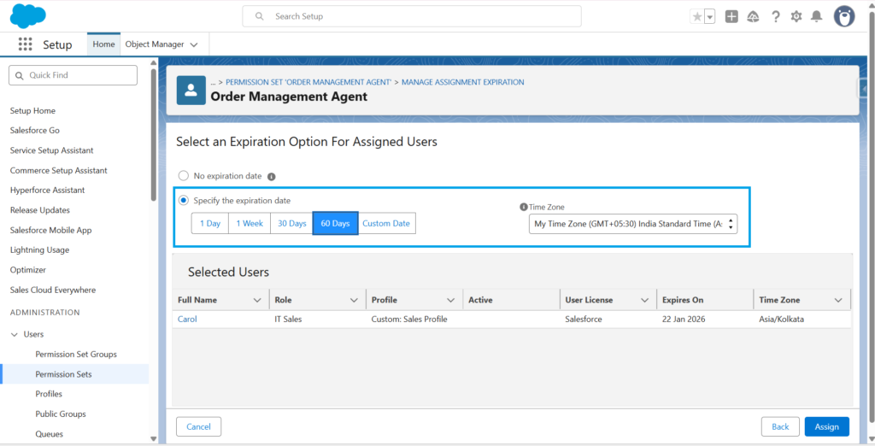
Task: Switch to the Home tab
Action: 103,44
